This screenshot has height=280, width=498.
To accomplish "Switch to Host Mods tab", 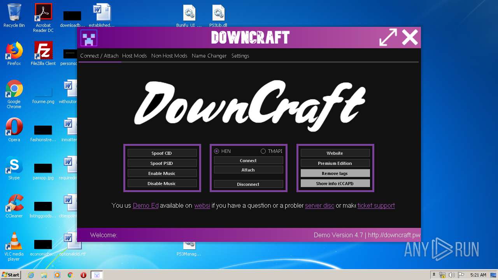I will coord(134,56).
